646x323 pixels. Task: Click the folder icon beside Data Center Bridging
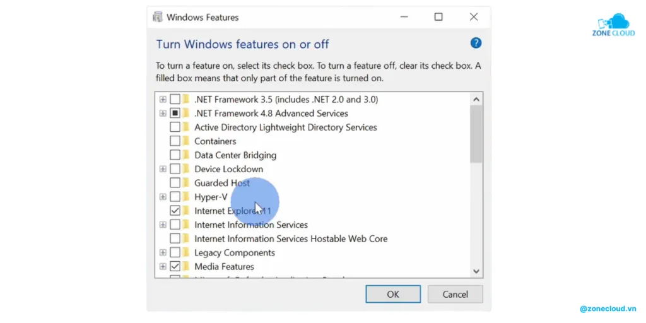[x=186, y=155]
